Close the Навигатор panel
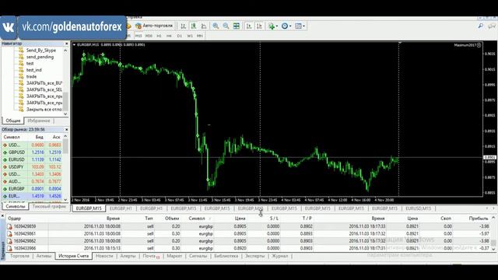 point(66,44)
